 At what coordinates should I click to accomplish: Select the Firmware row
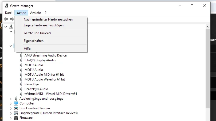[26, 118]
